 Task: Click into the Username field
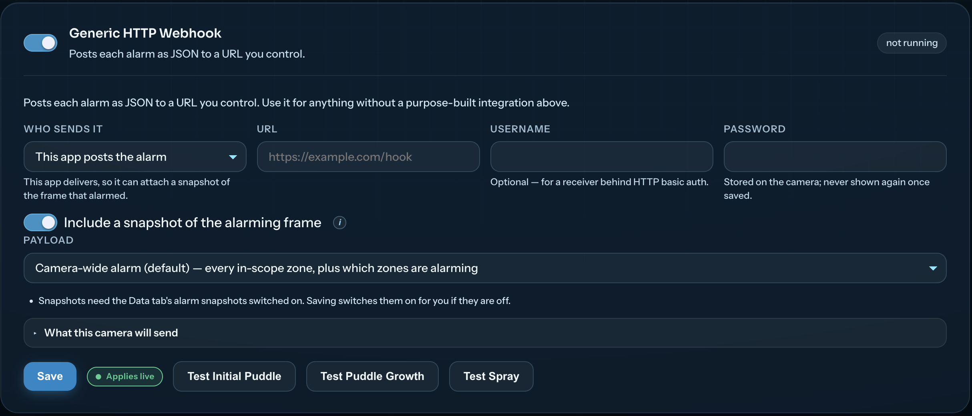click(602, 157)
